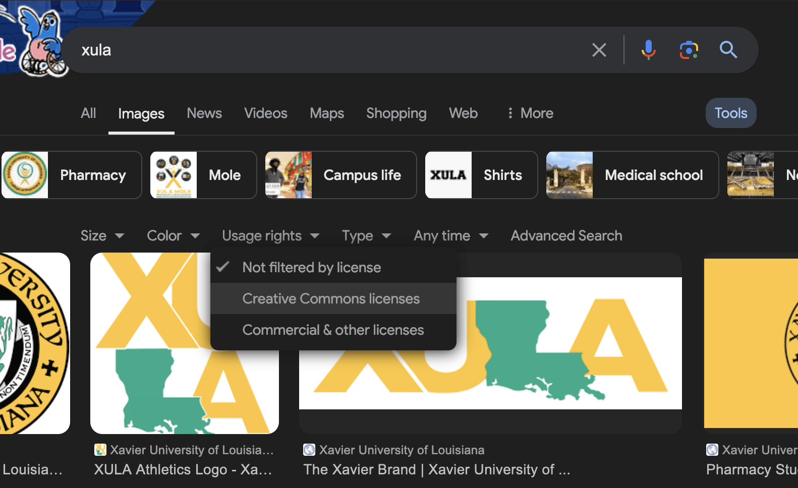The image size is (798, 488).
Task: Submit search with magnifying glass icon
Action: coord(728,50)
